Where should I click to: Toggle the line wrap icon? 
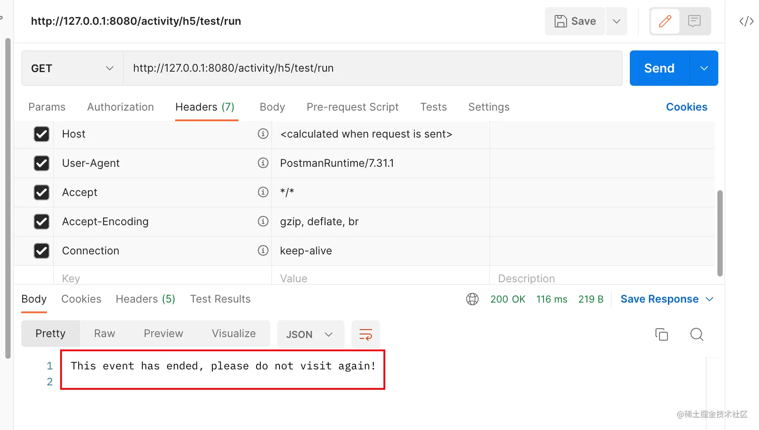(365, 334)
